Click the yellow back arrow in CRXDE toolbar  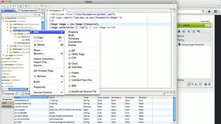click(46, 6)
